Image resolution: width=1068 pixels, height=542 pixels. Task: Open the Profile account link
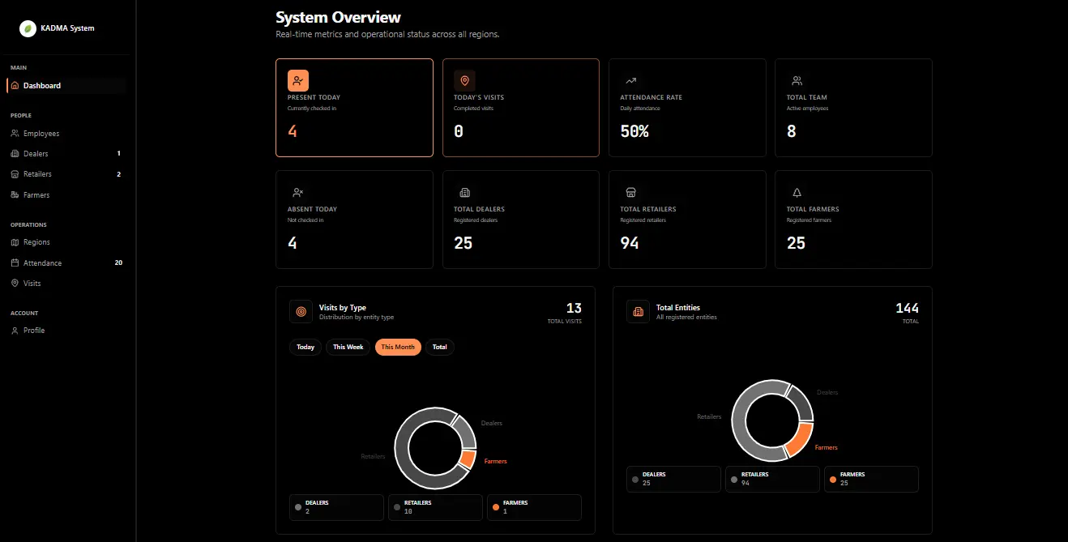[34, 331]
